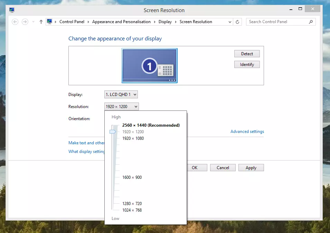Close the Screen Resolution window
The height and width of the screenshot is (233, 330).
[x=312, y=9]
